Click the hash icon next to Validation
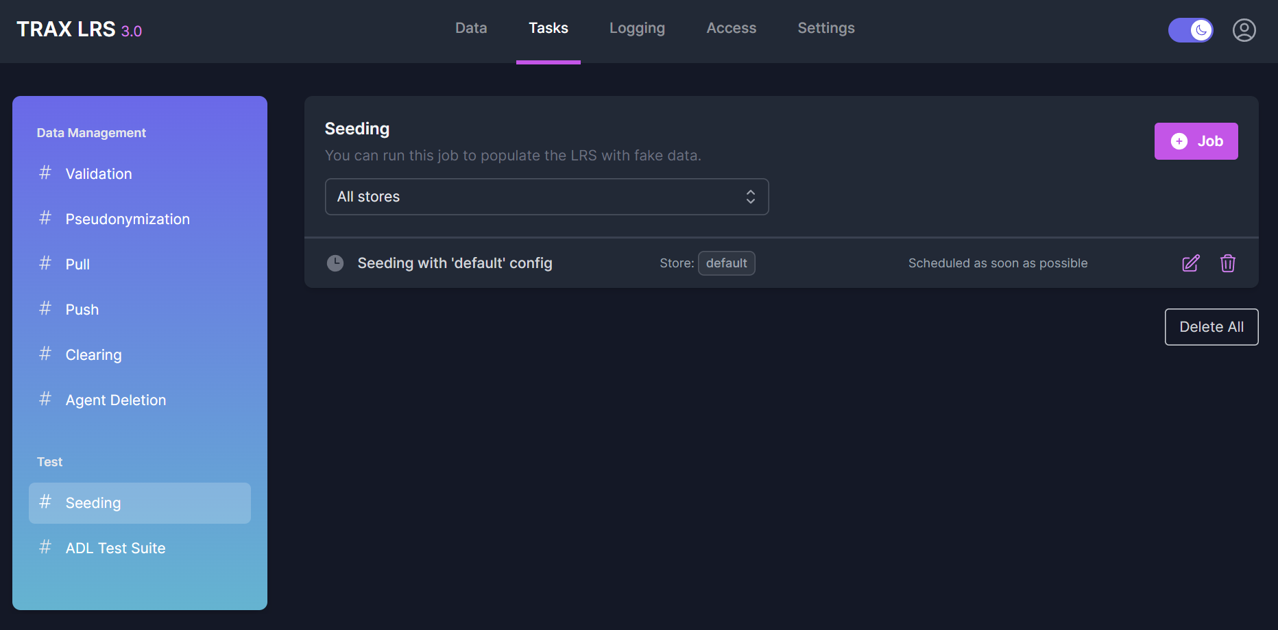Screen dimensions: 1278x630 click(45, 173)
